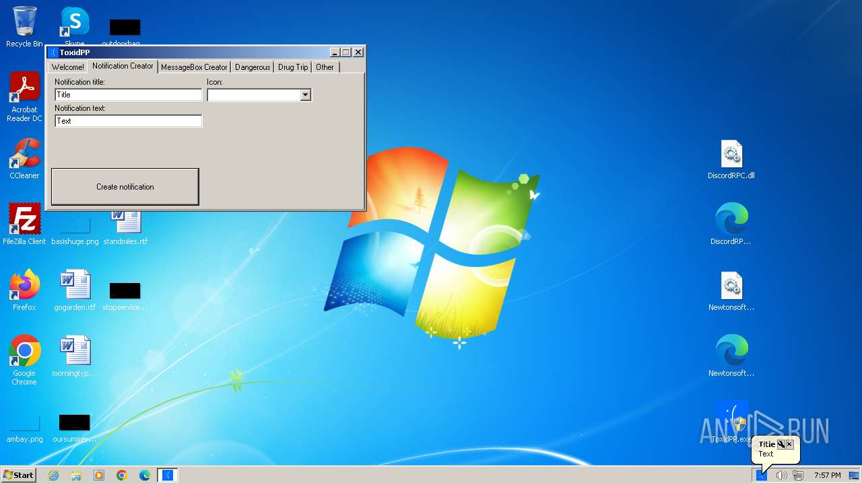Open Edge from the taskbar
The image size is (862, 484).
pos(145,475)
